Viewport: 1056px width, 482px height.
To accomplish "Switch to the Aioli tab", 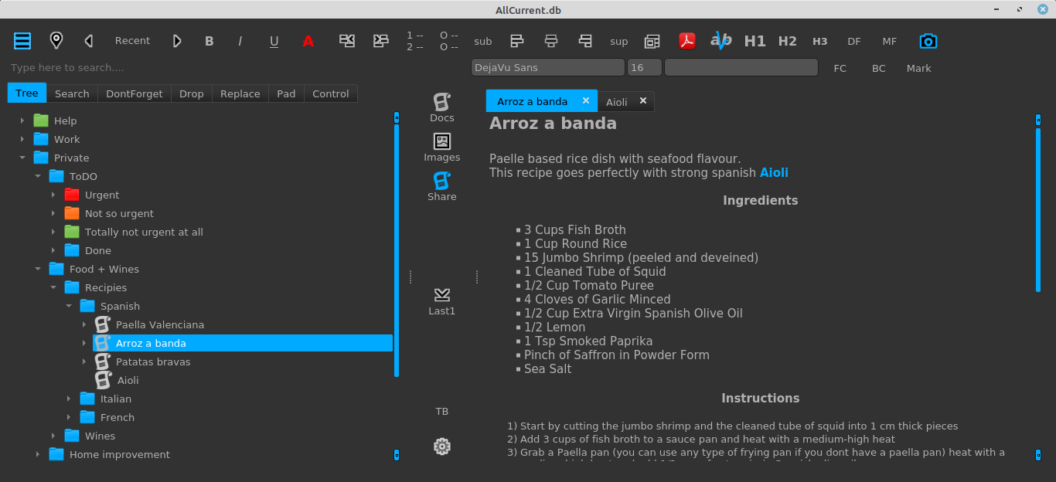I will pyautogui.click(x=616, y=101).
